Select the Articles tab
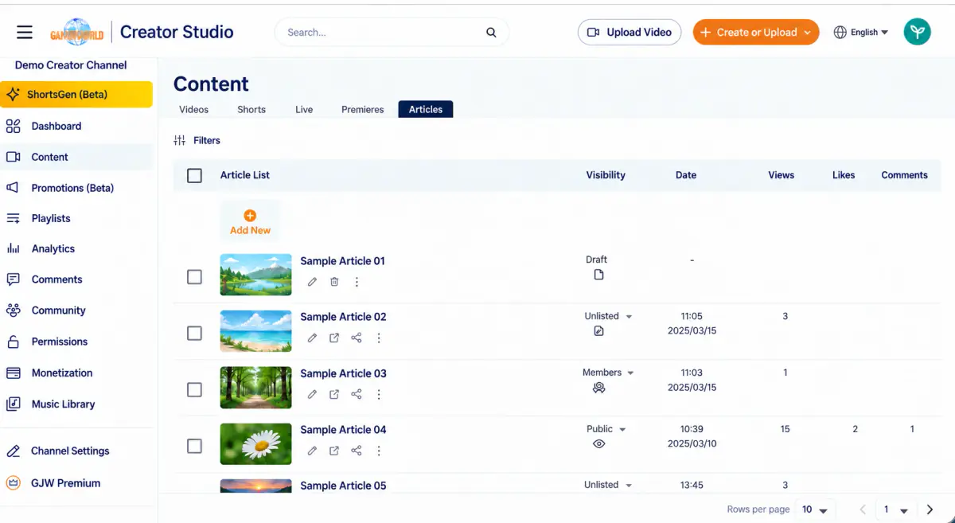This screenshot has width=955, height=523. pos(426,110)
